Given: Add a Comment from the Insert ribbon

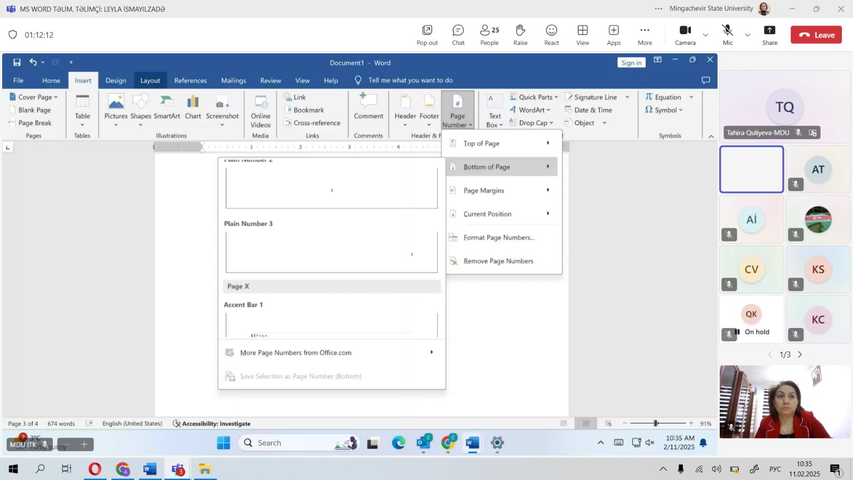Looking at the screenshot, I should [x=368, y=107].
